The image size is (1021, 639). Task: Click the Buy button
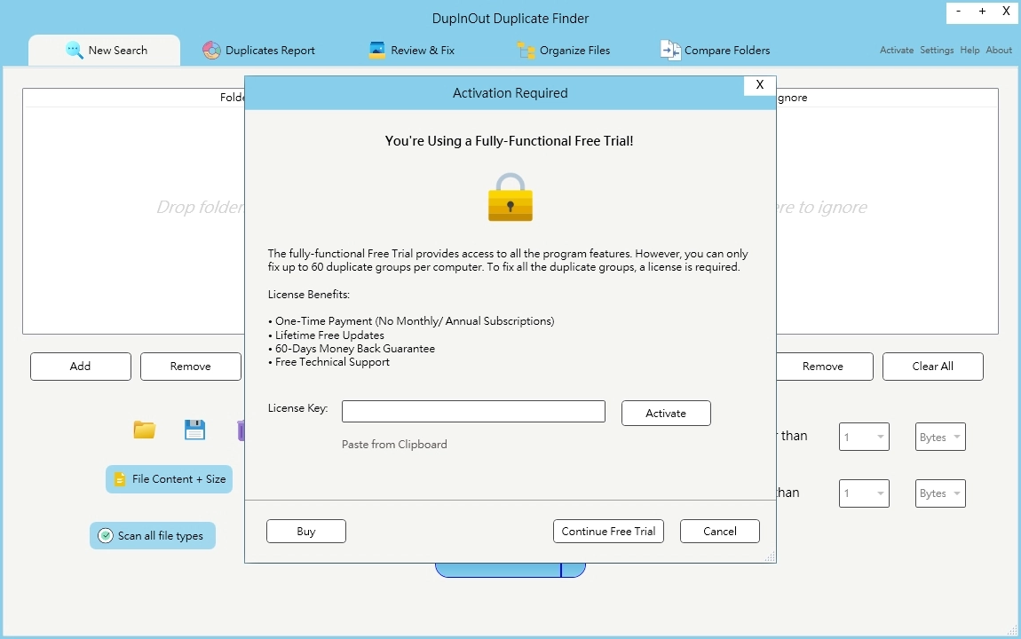point(306,531)
